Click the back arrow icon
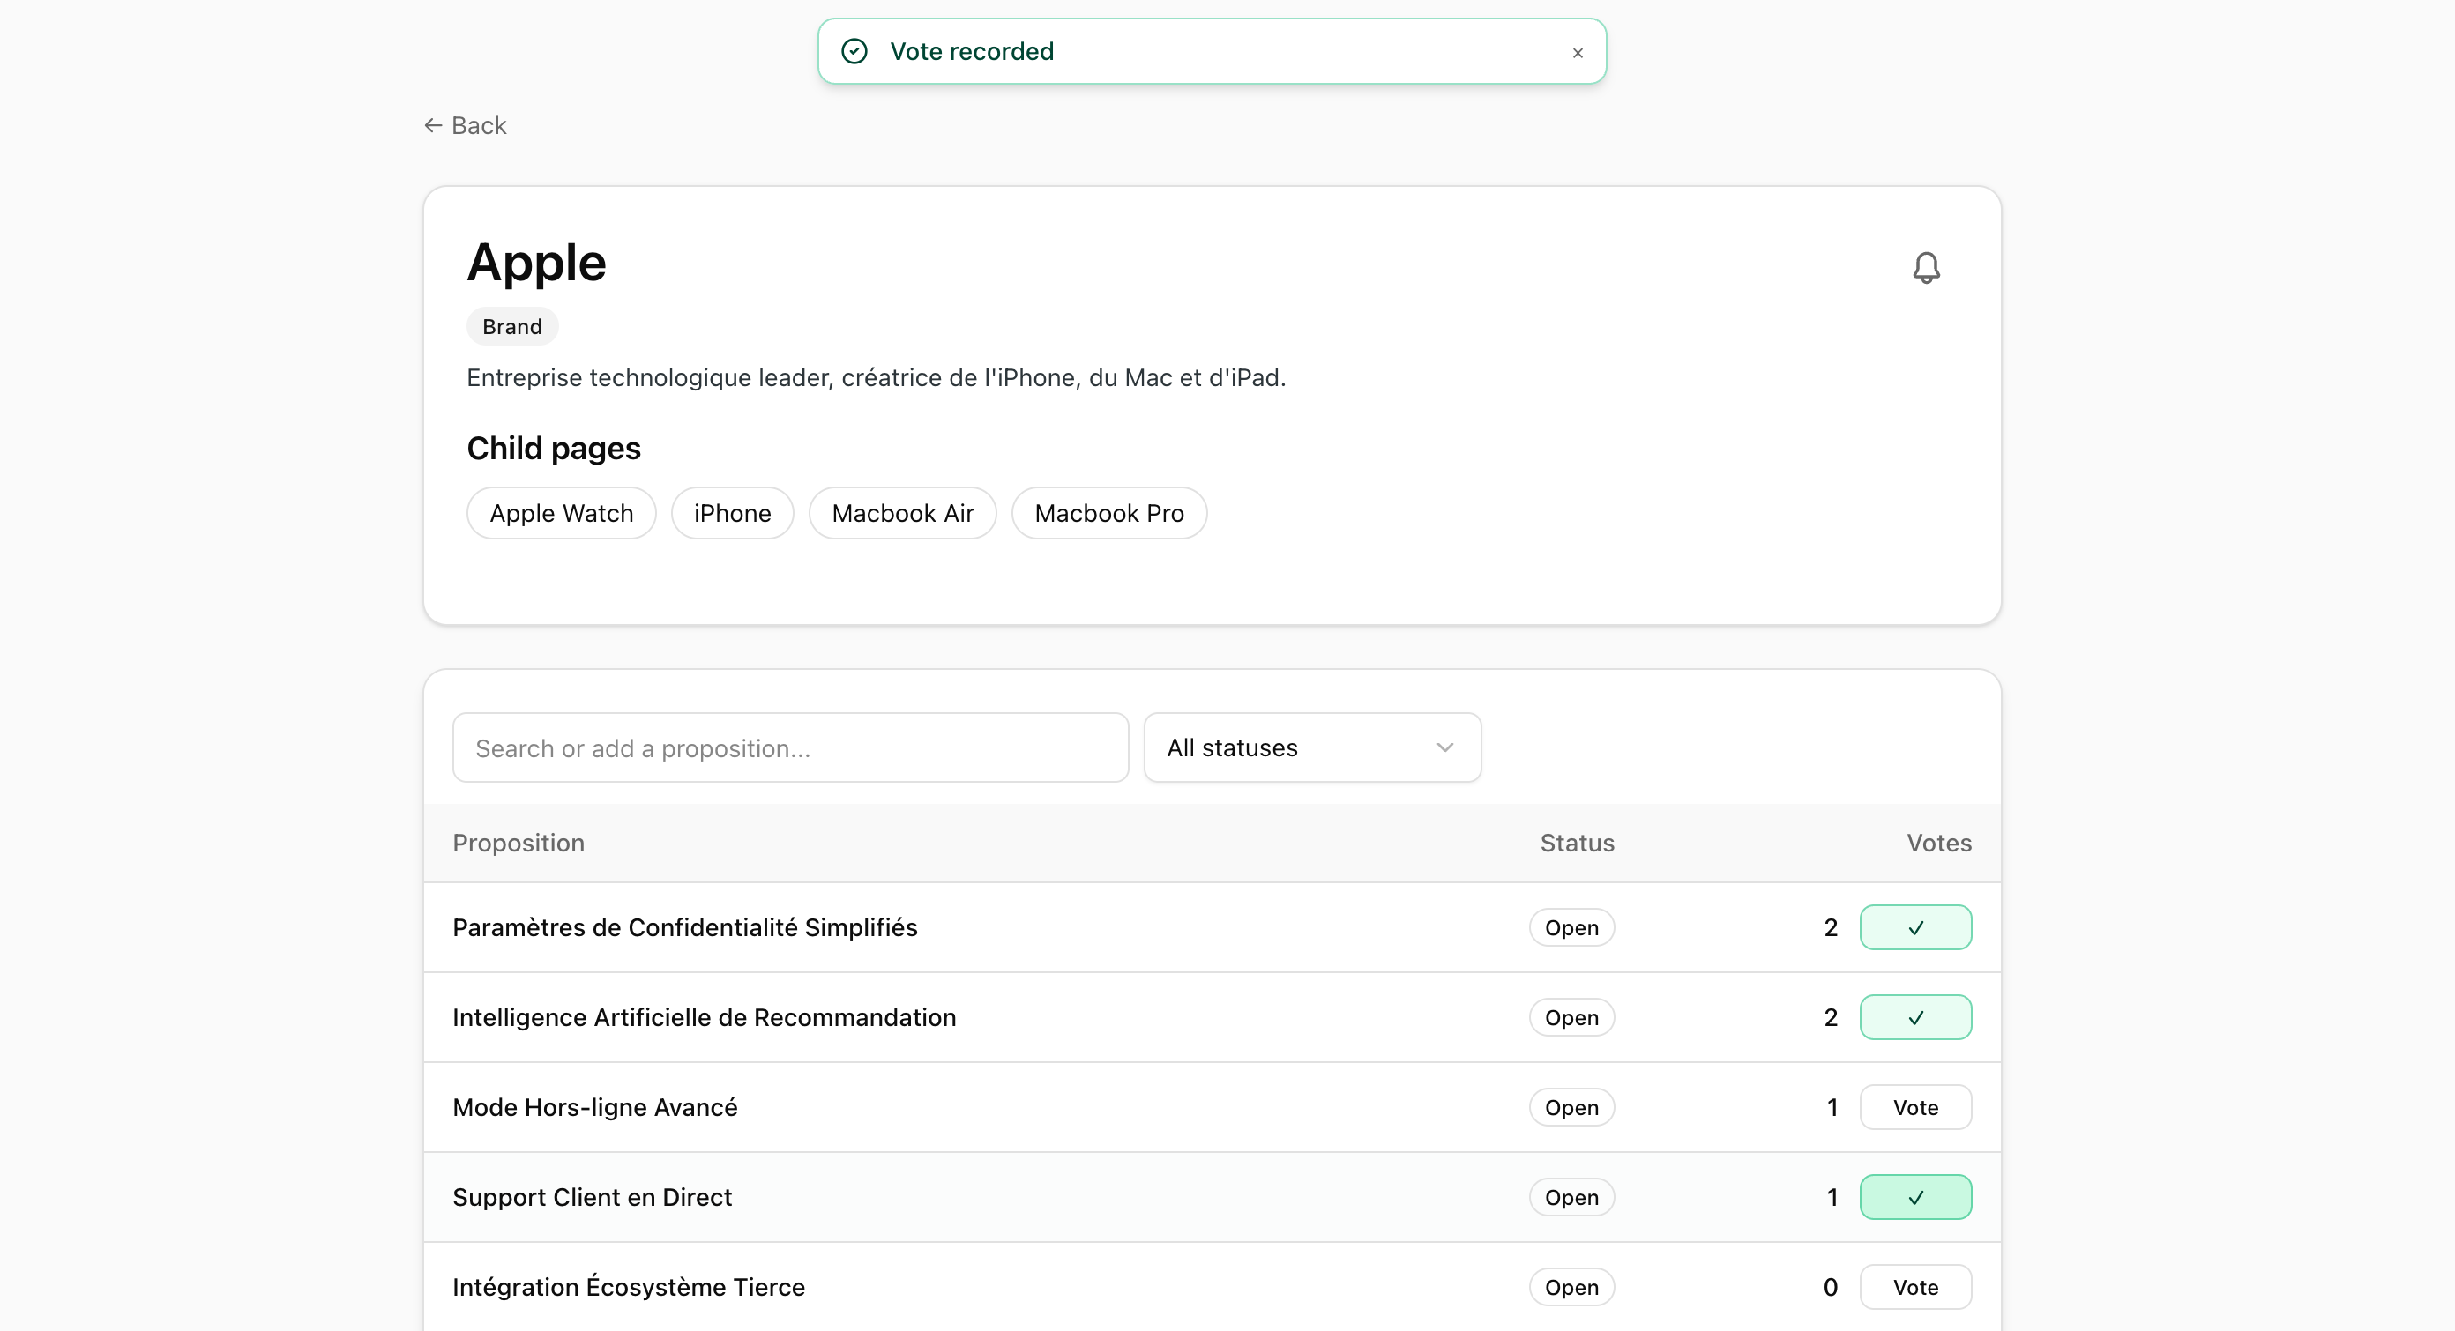Image resolution: width=2455 pixels, height=1331 pixels. [x=434, y=125]
